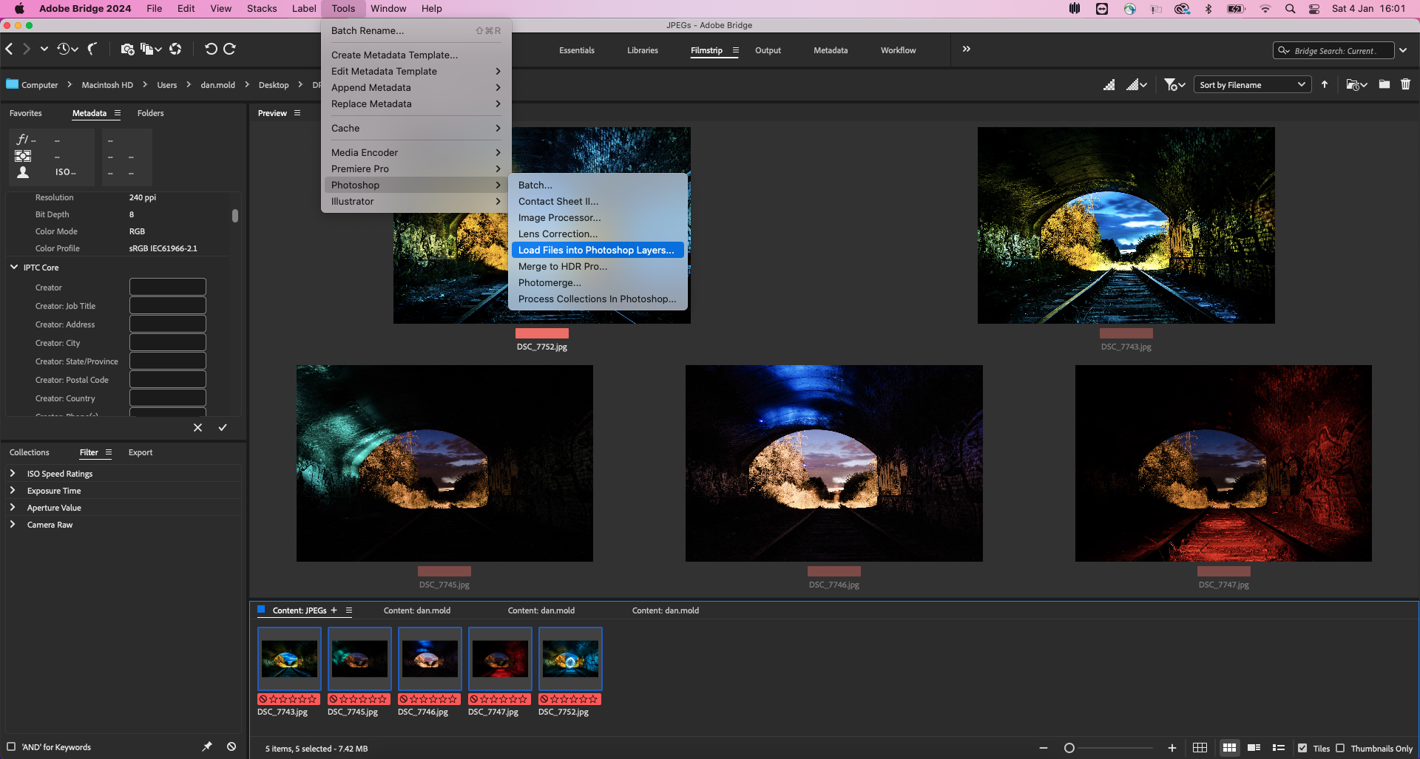1420x759 pixels.
Task: Switch to list view in status bar
Action: (x=1278, y=748)
